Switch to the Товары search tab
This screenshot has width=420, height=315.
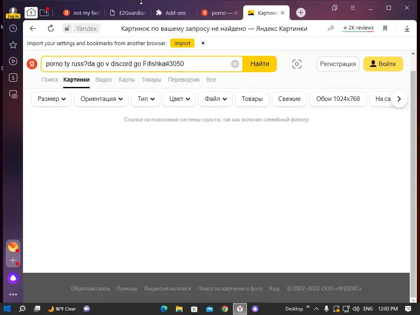pos(151,80)
